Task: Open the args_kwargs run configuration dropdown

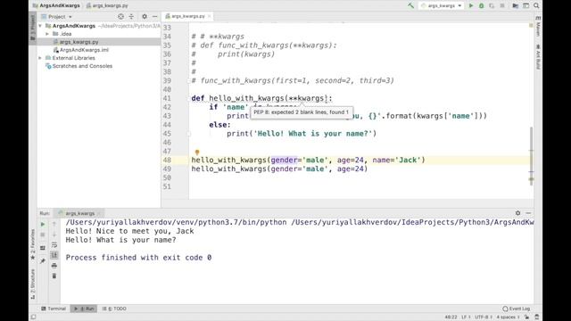Action: click(x=441, y=6)
